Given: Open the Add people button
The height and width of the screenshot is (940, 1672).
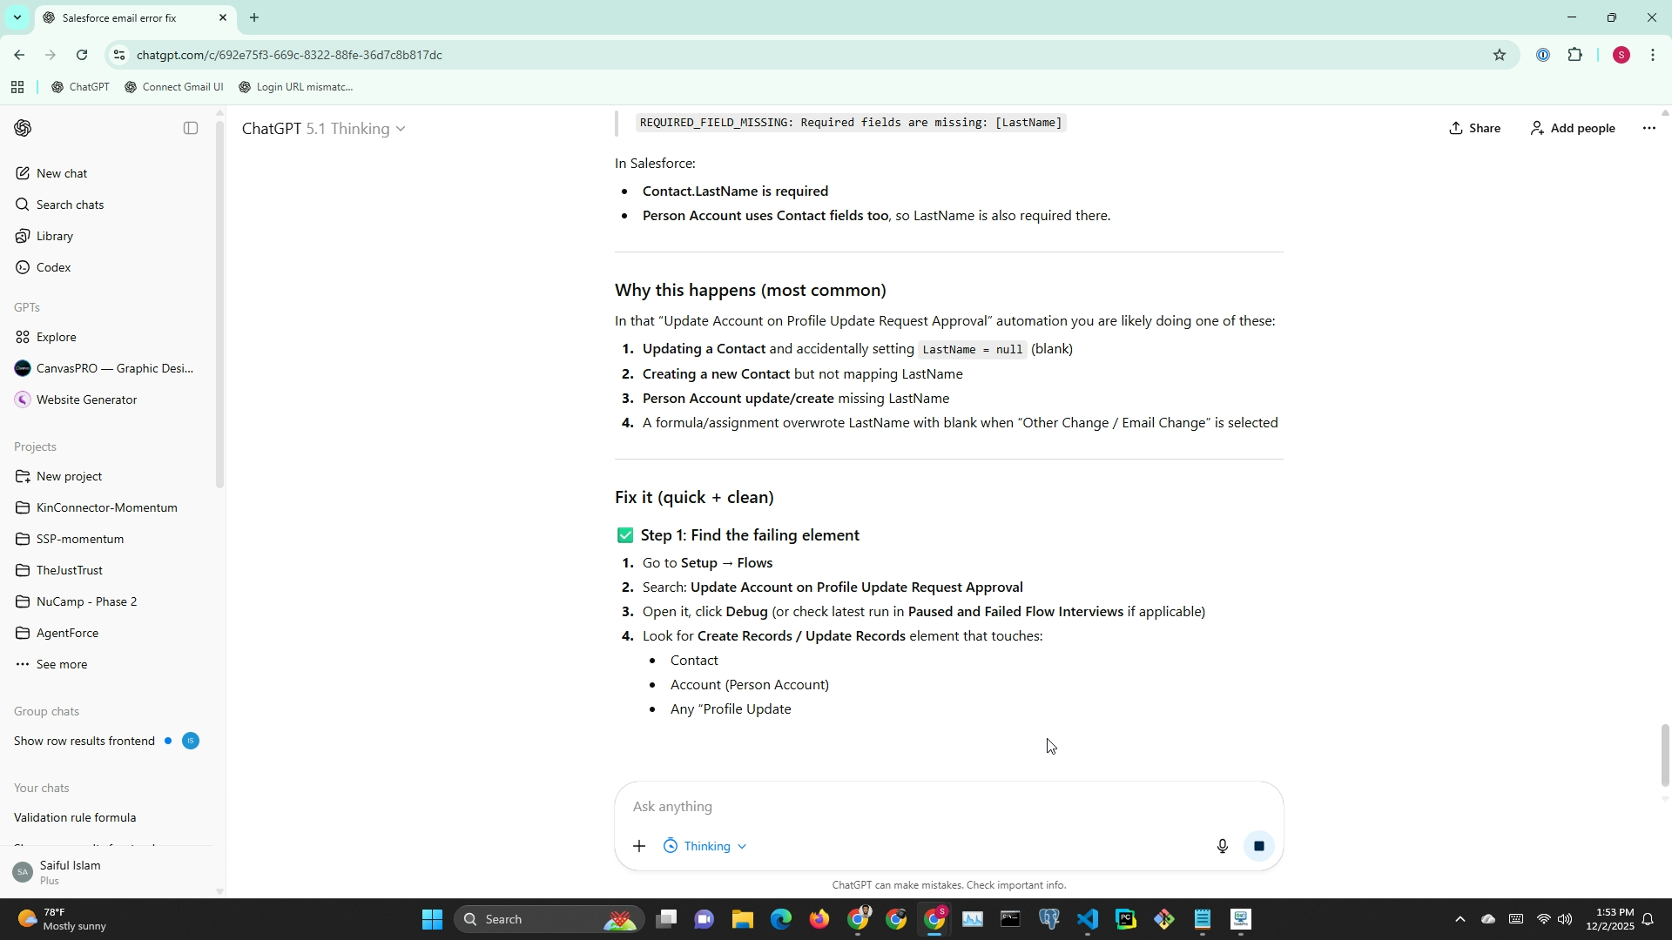Looking at the screenshot, I should [1573, 128].
